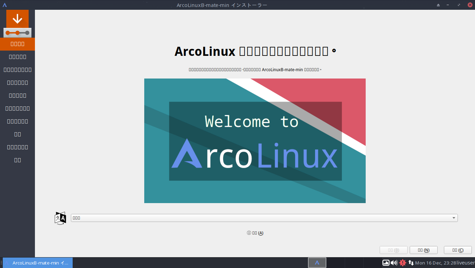This screenshot has width=475, height=268.
Task: Click the large ArcoLinux welcome heading
Action: tap(255, 52)
